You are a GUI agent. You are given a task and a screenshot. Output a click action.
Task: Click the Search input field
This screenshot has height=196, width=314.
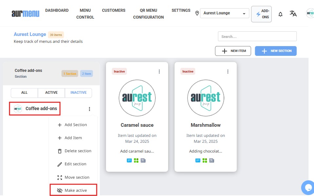(x=257, y=37)
